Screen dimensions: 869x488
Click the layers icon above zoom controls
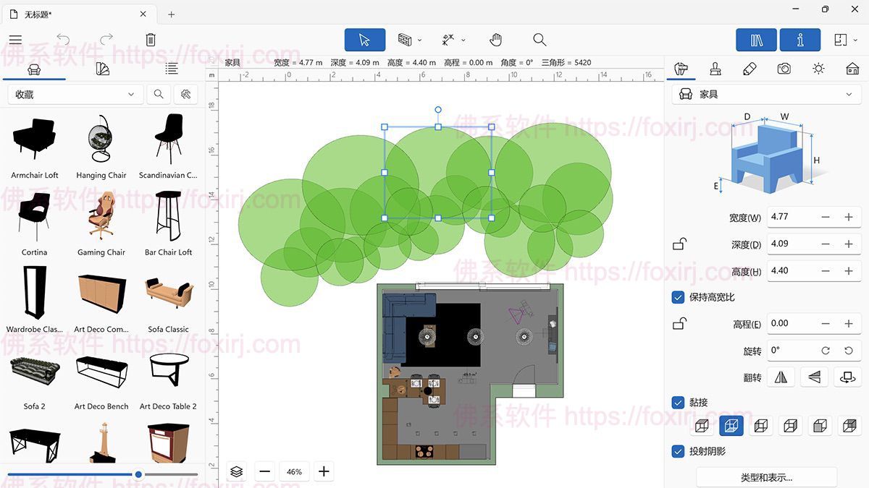point(236,471)
